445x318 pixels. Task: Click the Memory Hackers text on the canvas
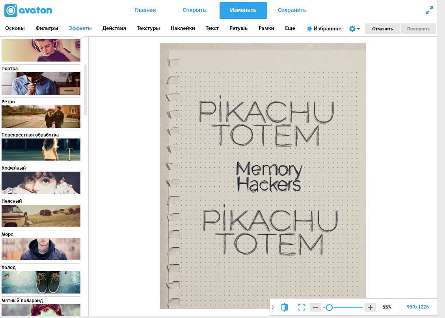pyautogui.click(x=269, y=177)
